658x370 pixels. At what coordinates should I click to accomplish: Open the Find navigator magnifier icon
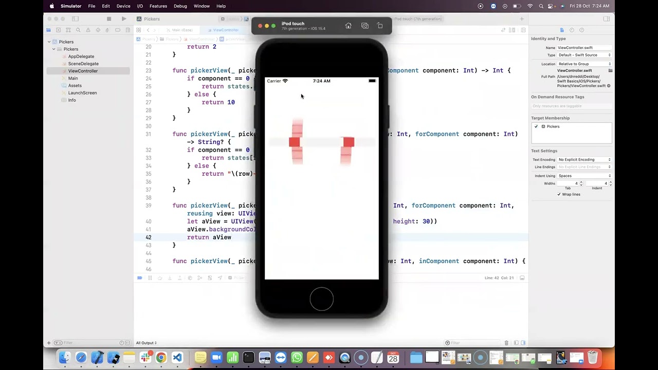78,30
